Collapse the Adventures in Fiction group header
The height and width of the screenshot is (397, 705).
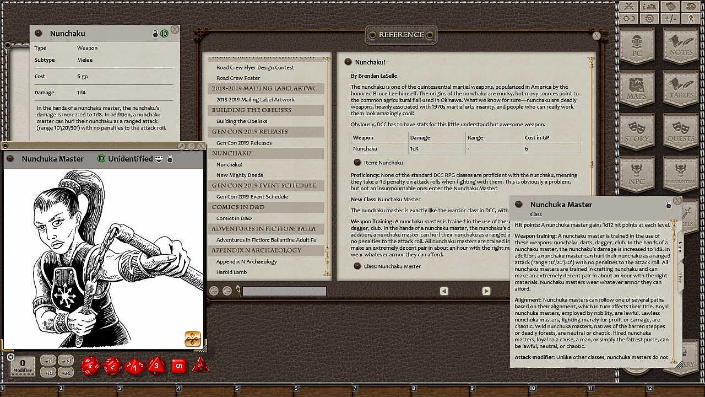267,229
